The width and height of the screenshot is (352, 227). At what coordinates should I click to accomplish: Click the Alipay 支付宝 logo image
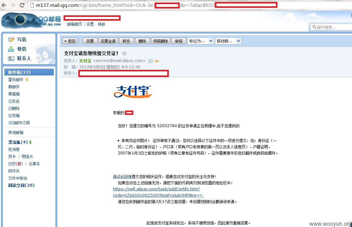point(133,92)
